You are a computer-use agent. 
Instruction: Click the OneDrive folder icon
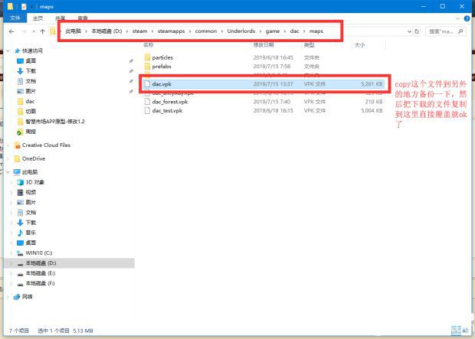tap(18, 158)
